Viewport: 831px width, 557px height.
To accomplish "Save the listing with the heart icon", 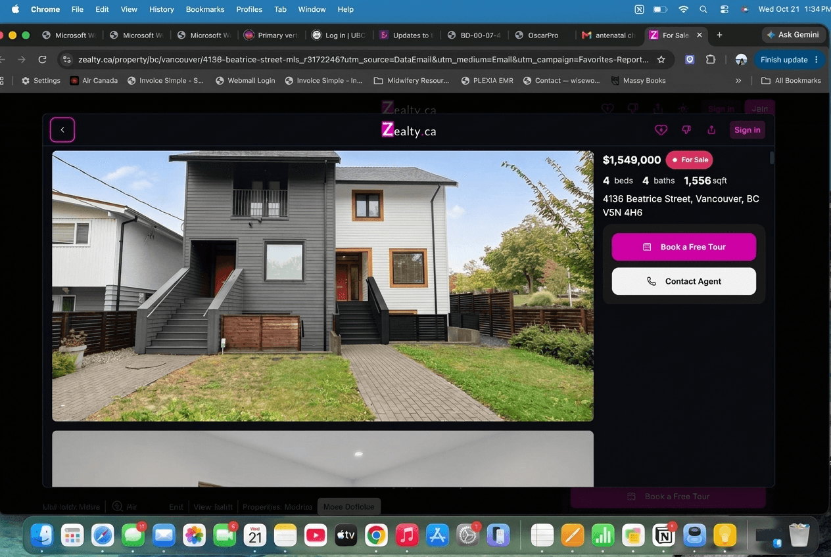I will 661,130.
